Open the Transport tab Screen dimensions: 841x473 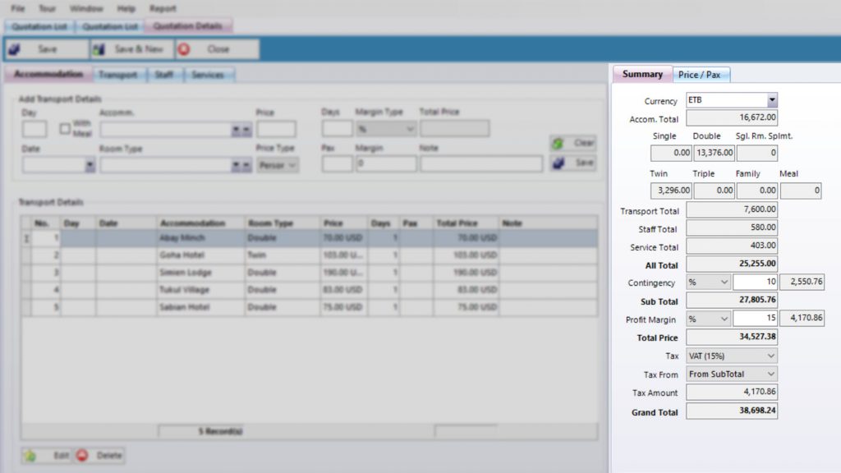[117, 75]
